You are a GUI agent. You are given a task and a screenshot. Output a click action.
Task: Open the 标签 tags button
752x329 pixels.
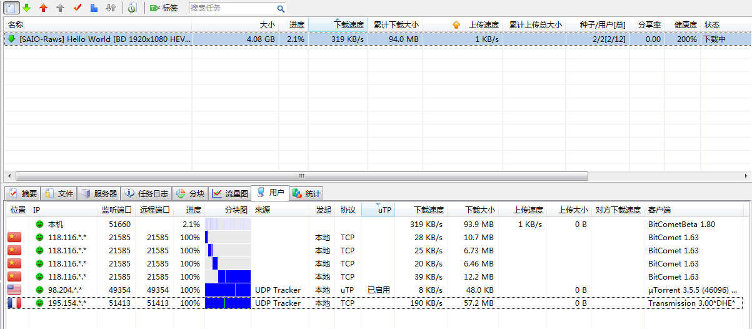(164, 8)
